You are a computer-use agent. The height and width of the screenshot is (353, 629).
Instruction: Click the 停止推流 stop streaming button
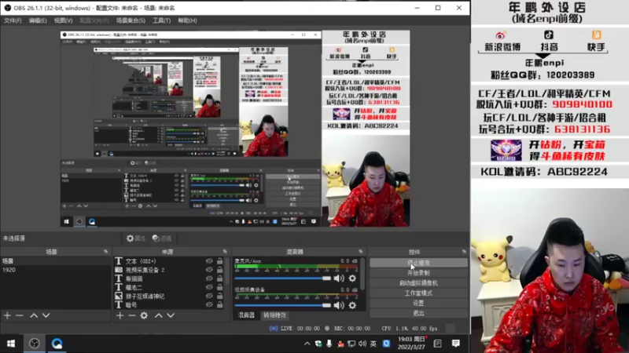(x=418, y=263)
